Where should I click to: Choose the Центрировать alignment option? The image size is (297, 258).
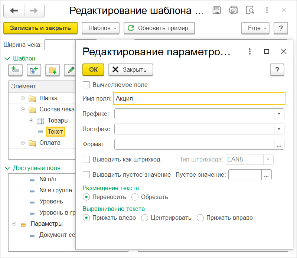pyautogui.click(x=144, y=218)
